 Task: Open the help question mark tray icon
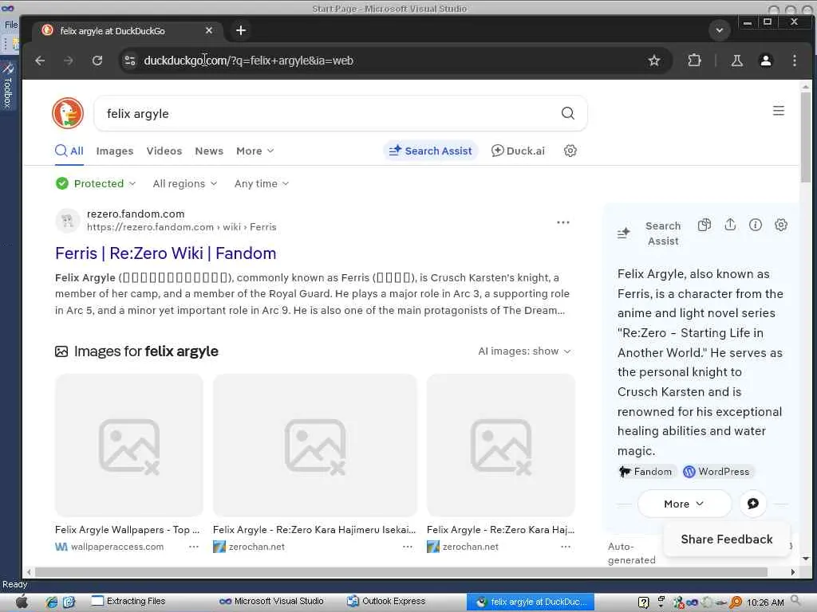pyautogui.click(x=644, y=602)
